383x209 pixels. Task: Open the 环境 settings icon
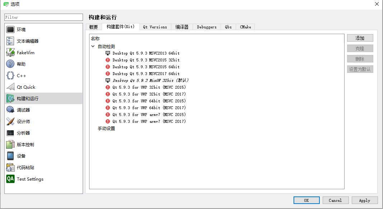pyautogui.click(x=10, y=29)
